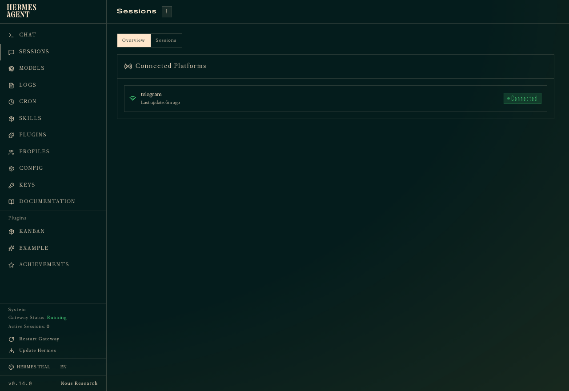The height and width of the screenshot is (391, 569).
Task: Open the Chat terminal-prompt icon in sidebar
Action: (x=11, y=35)
